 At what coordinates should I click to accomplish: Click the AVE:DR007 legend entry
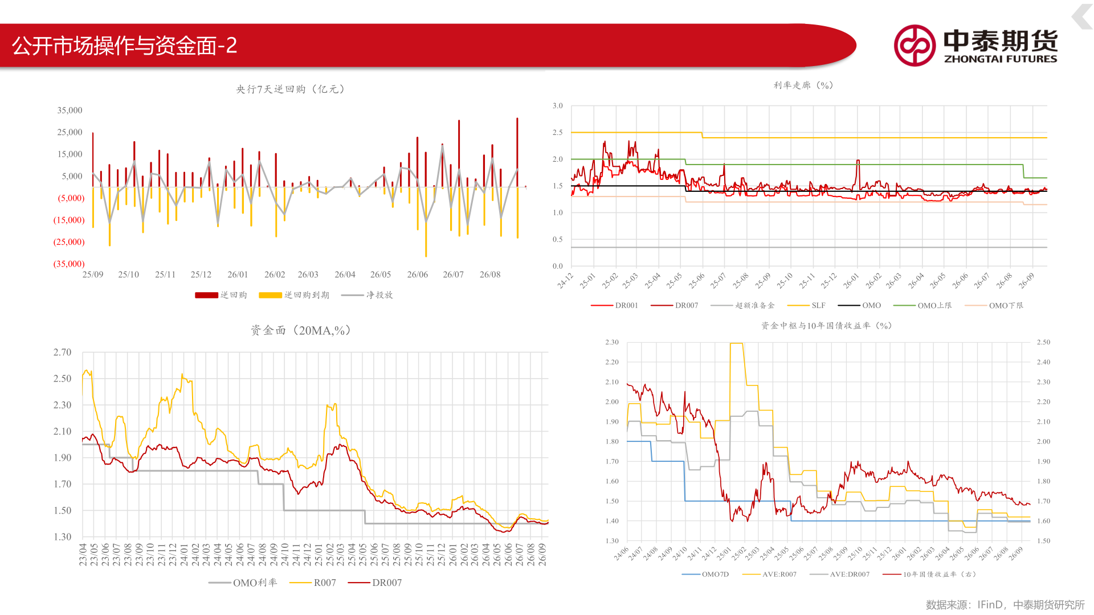pos(840,575)
